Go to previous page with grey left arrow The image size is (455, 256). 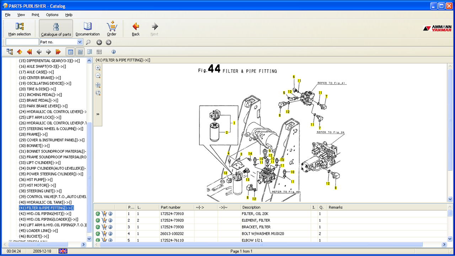point(39,52)
